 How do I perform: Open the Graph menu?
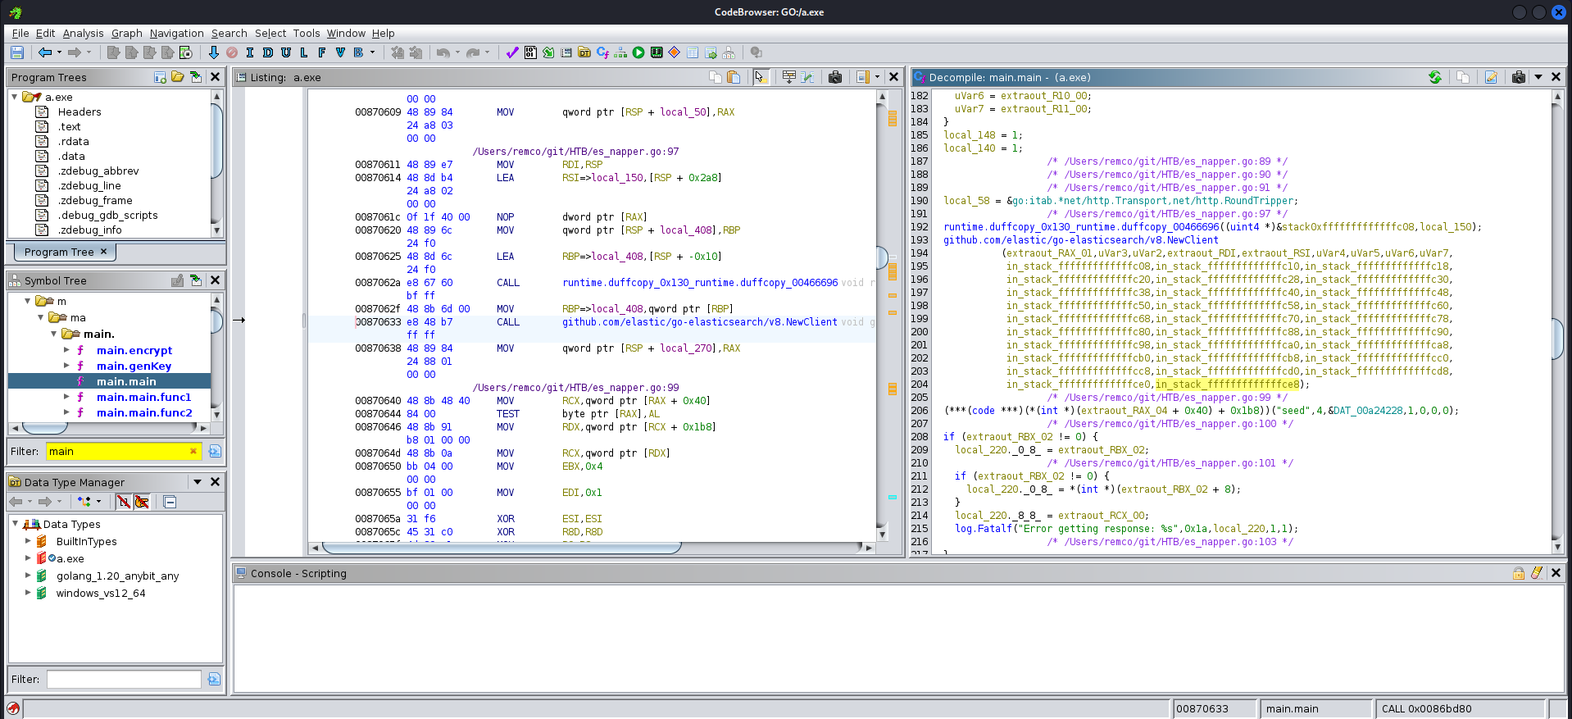127,34
